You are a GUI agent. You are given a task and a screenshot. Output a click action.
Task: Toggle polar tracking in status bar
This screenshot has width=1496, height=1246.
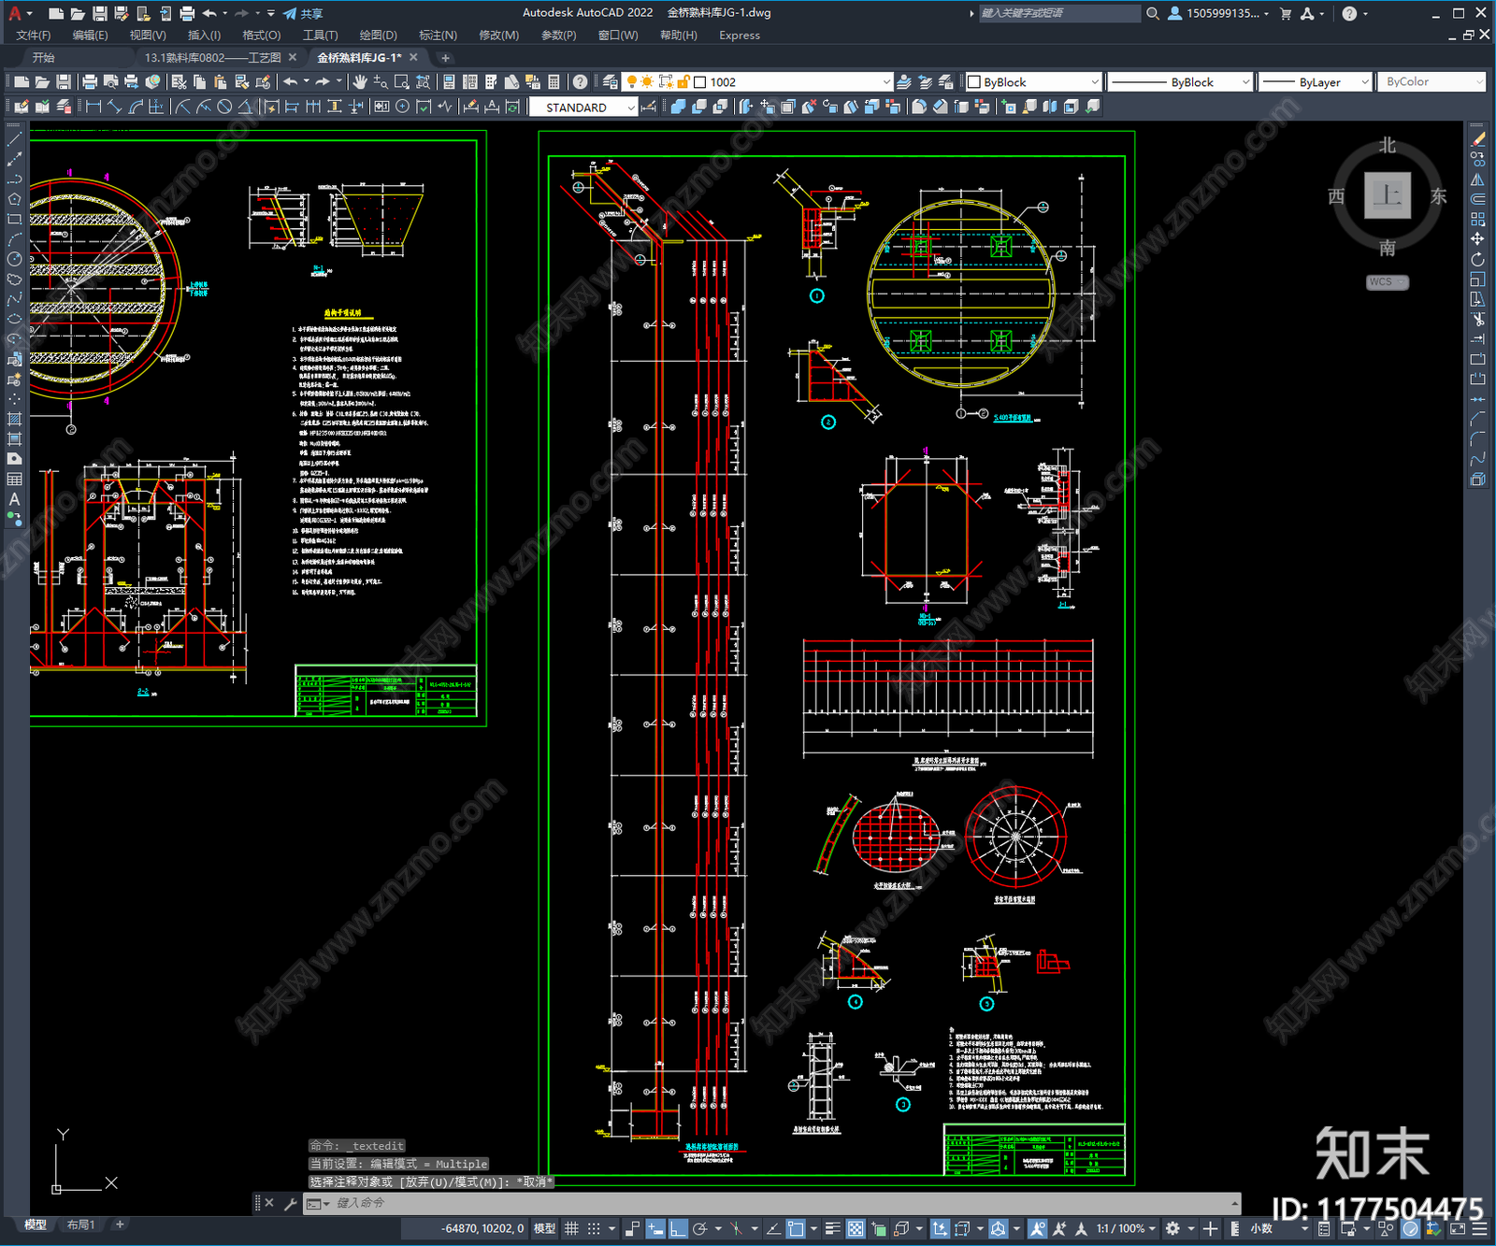pos(699,1228)
